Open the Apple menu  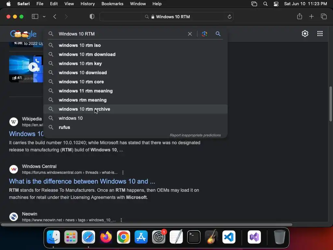8,4
